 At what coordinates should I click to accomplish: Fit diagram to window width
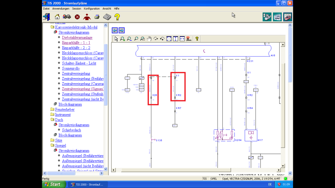point(182,38)
